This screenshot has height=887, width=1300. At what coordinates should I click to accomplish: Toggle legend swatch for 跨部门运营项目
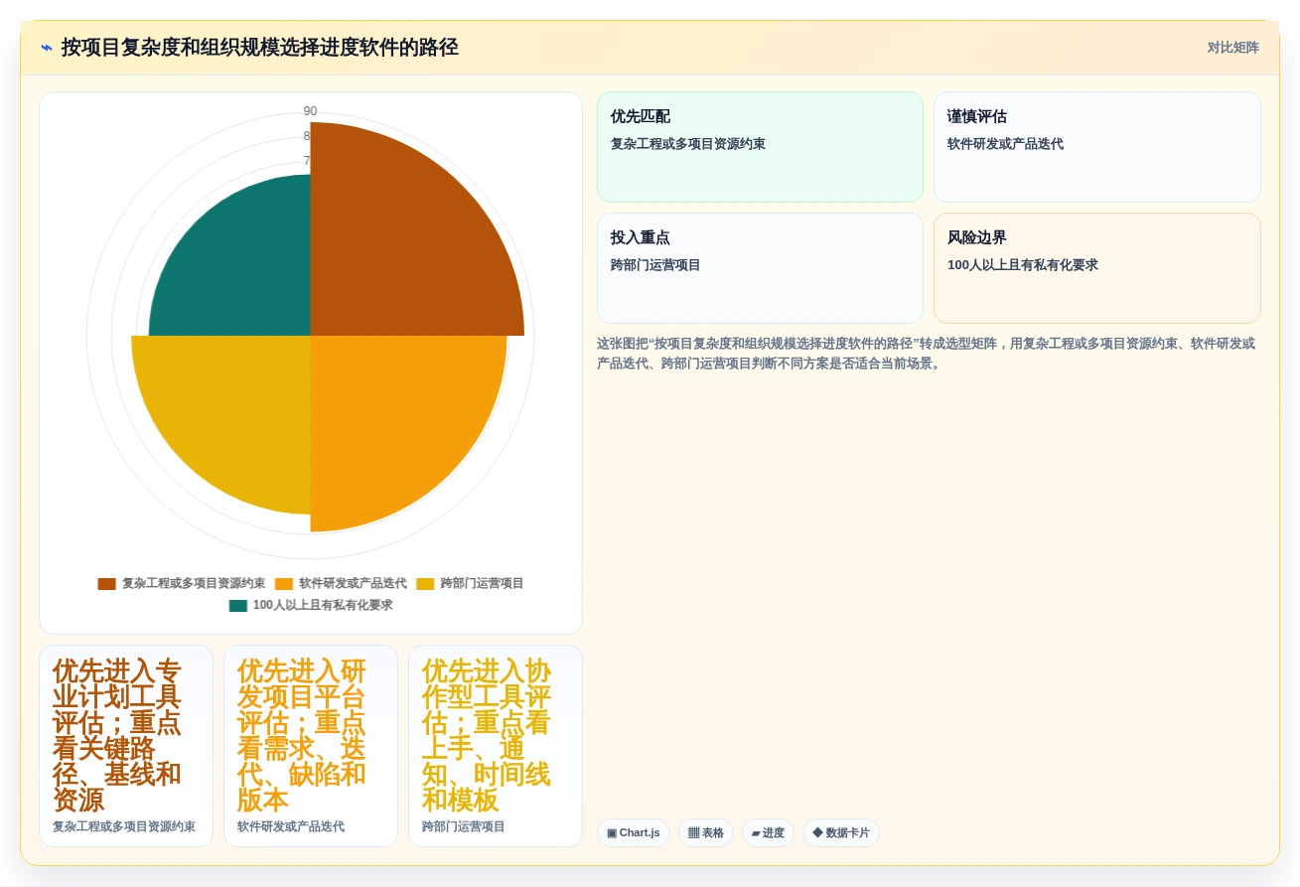[x=425, y=584]
